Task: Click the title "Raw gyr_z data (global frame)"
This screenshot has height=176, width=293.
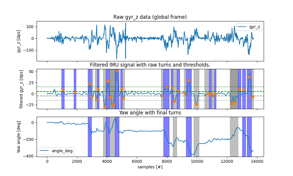Action: [150, 17]
